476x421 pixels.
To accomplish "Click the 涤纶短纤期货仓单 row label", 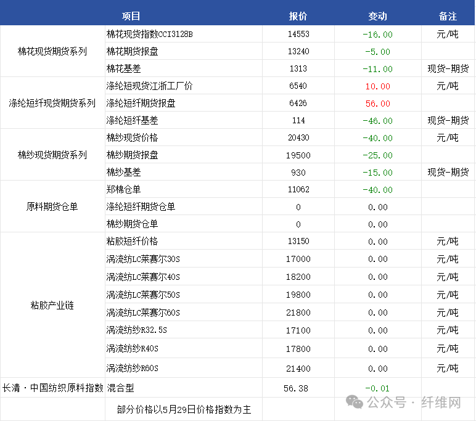I will (141, 206).
